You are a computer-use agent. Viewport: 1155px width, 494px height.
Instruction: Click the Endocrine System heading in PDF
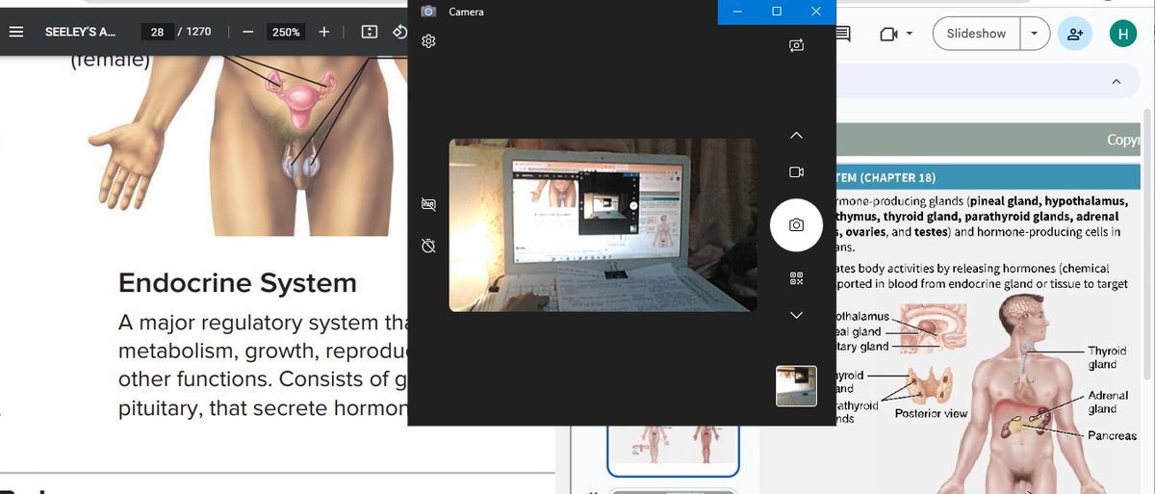pyautogui.click(x=238, y=283)
